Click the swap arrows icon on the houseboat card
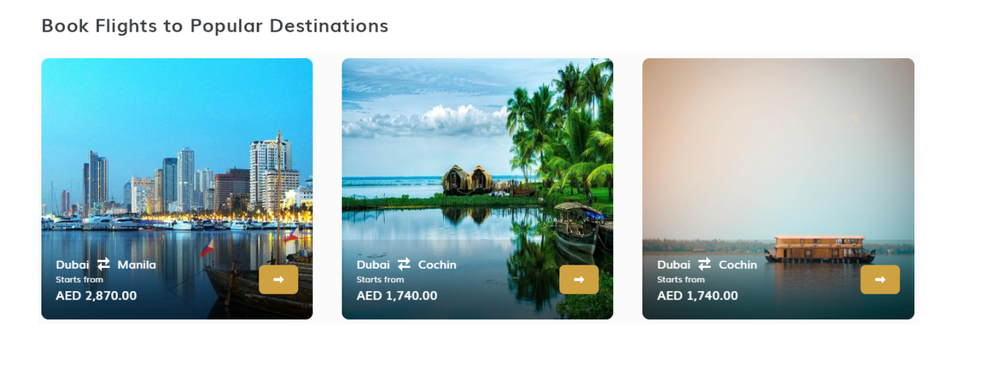The image size is (994, 366). pos(705,264)
